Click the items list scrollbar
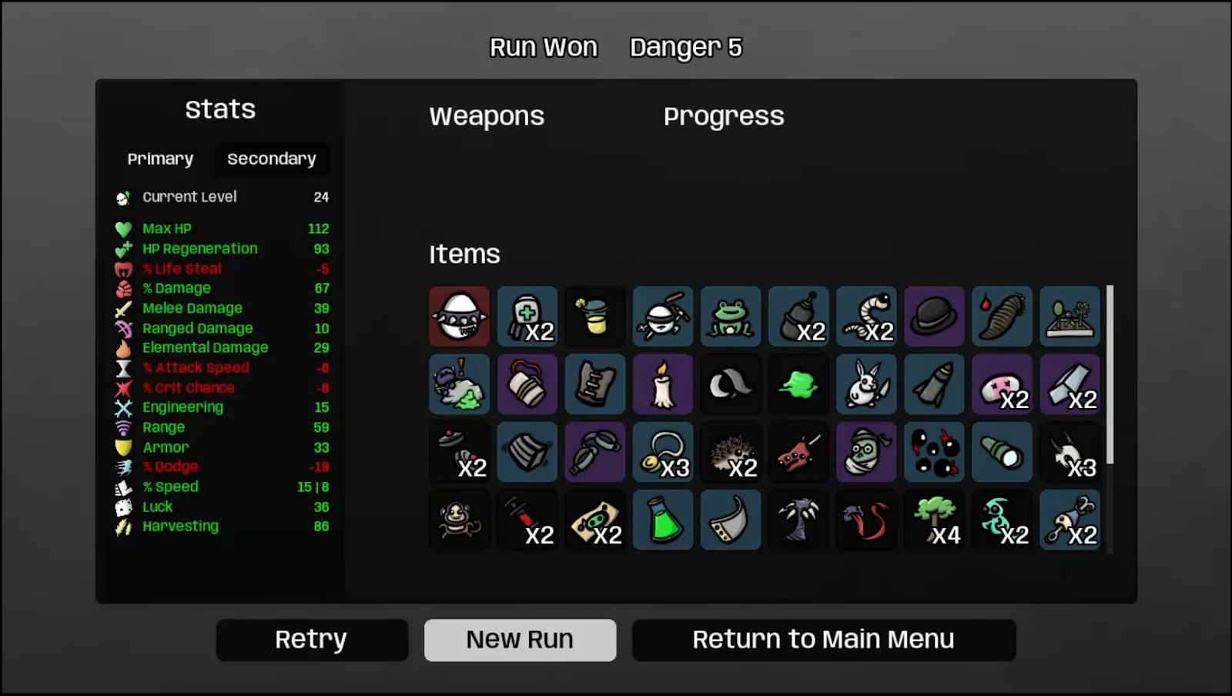 pyautogui.click(x=1110, y=374)
